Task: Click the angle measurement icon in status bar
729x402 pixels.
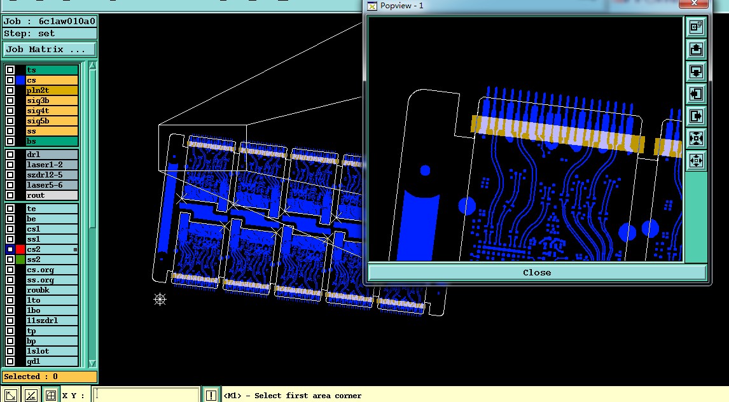Action: 31,395
